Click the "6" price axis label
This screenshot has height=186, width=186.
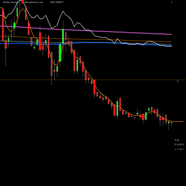click(178, 81)
